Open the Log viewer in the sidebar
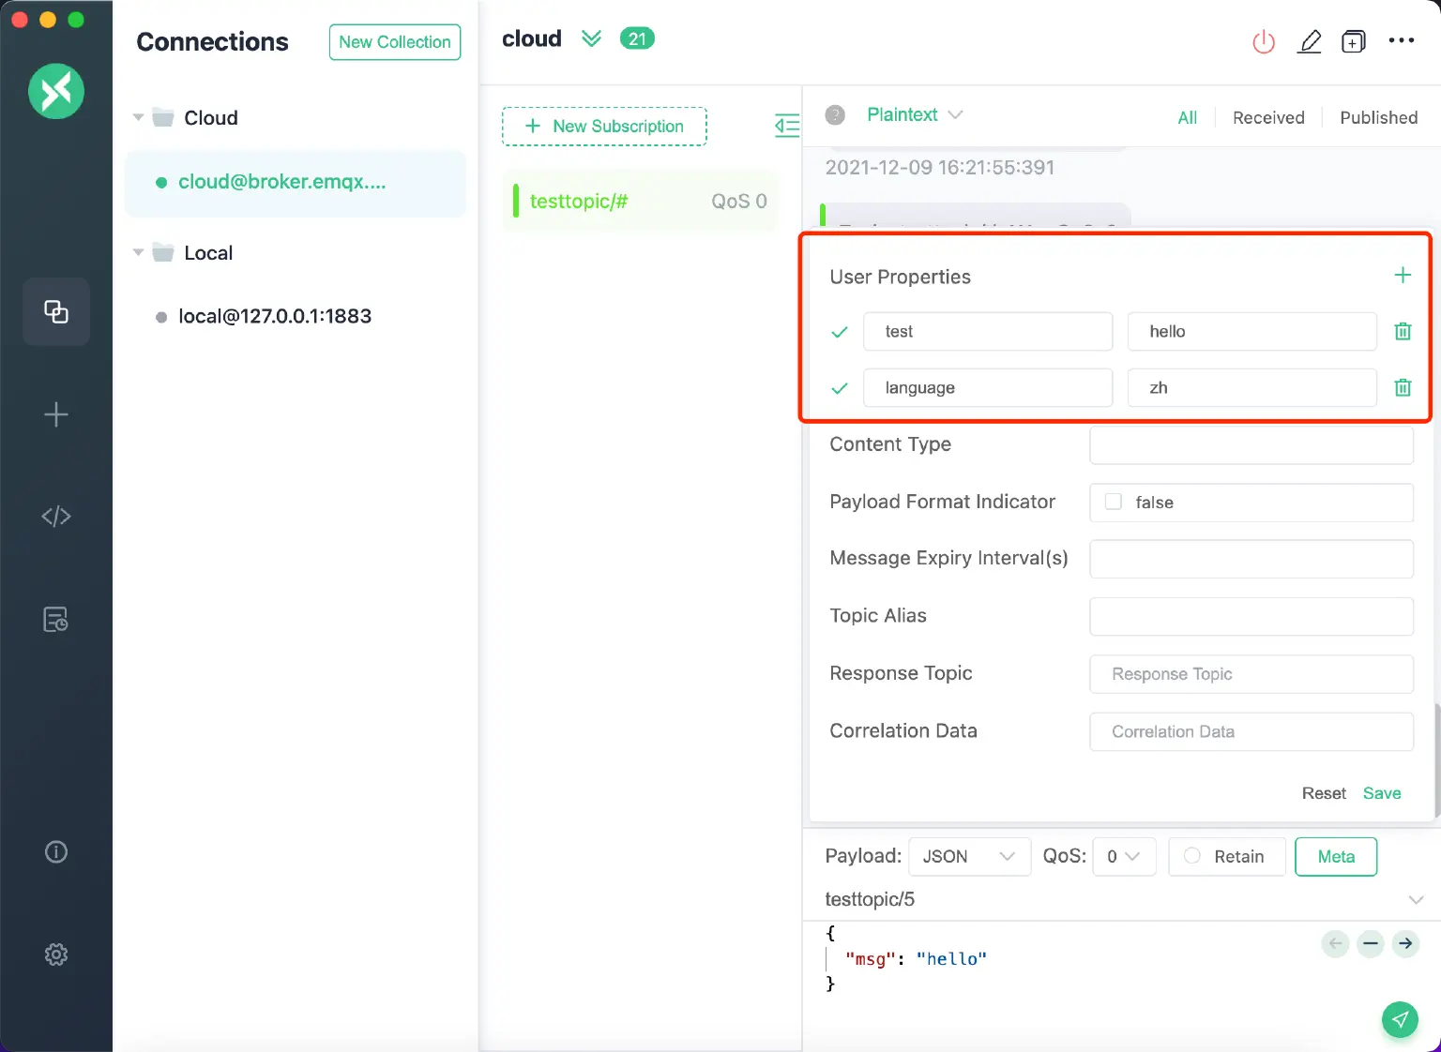 (x=55, y=619)
